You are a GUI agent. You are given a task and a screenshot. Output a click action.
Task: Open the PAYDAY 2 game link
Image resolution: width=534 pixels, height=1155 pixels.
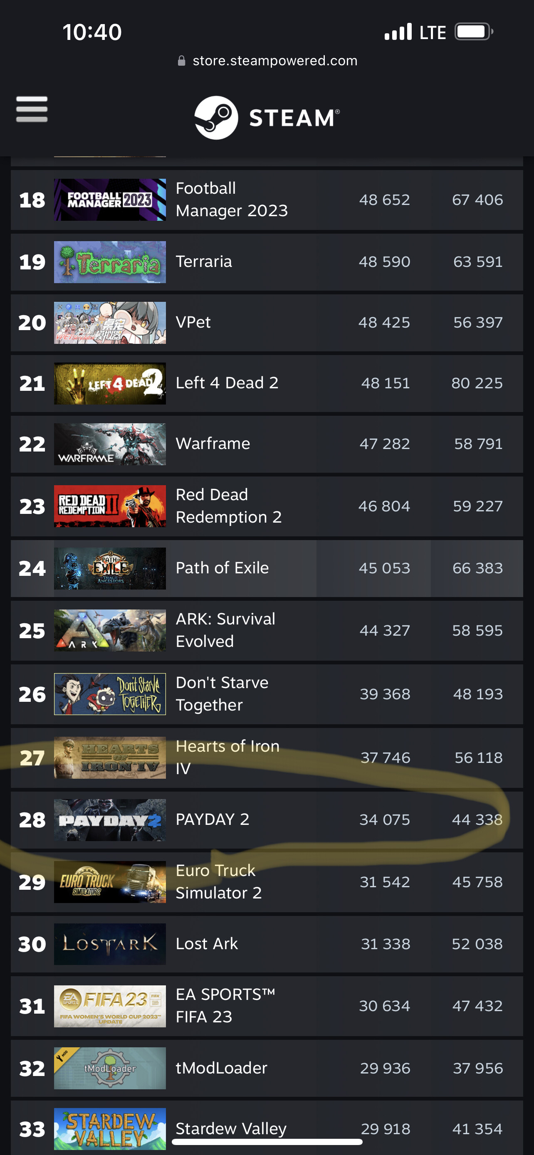click(x=213, y=819)
